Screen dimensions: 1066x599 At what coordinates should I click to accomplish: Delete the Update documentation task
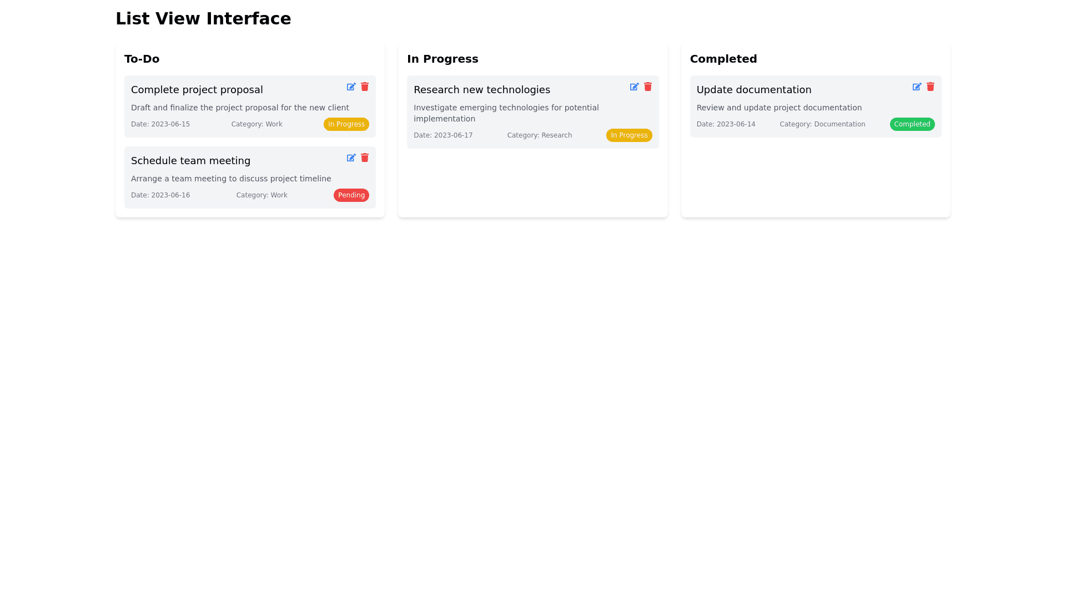[931, 87]
